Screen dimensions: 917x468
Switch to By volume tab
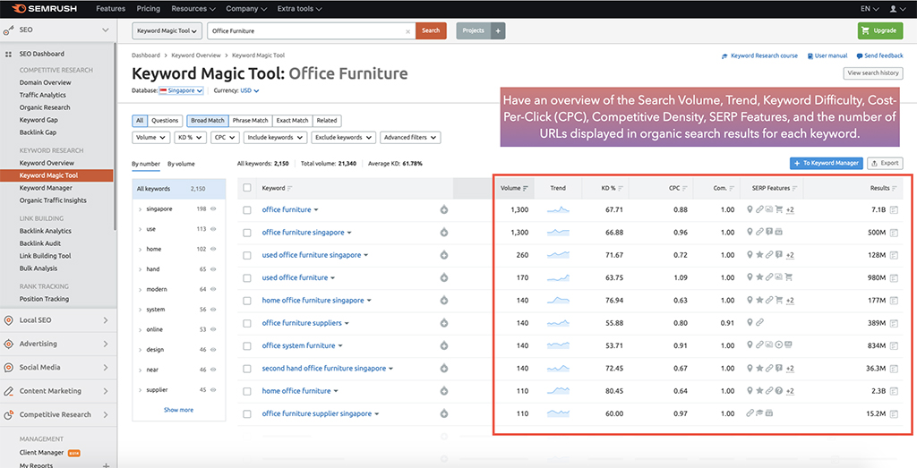click(x=181, y=164)
